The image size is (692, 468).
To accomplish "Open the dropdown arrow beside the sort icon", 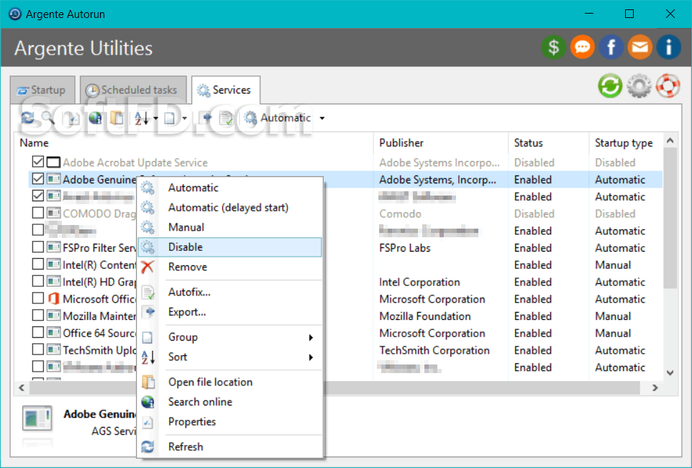I will (x=155, y=118).
